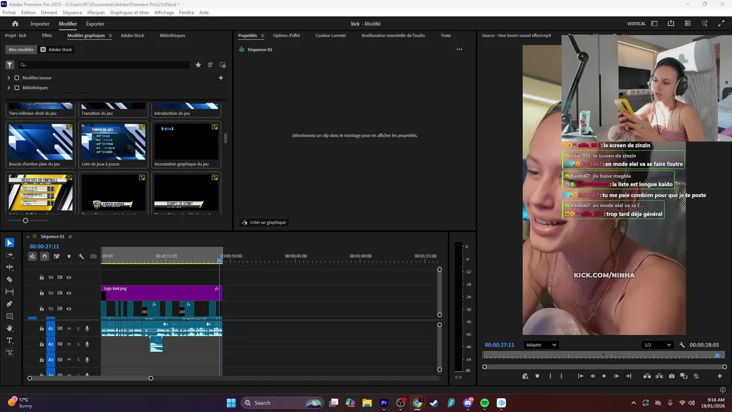Show favorites with the star icon
This screenshot has height=412, width=732.
click(x=198, y=65)
